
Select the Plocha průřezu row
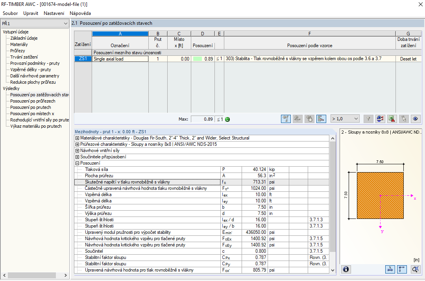201,176
